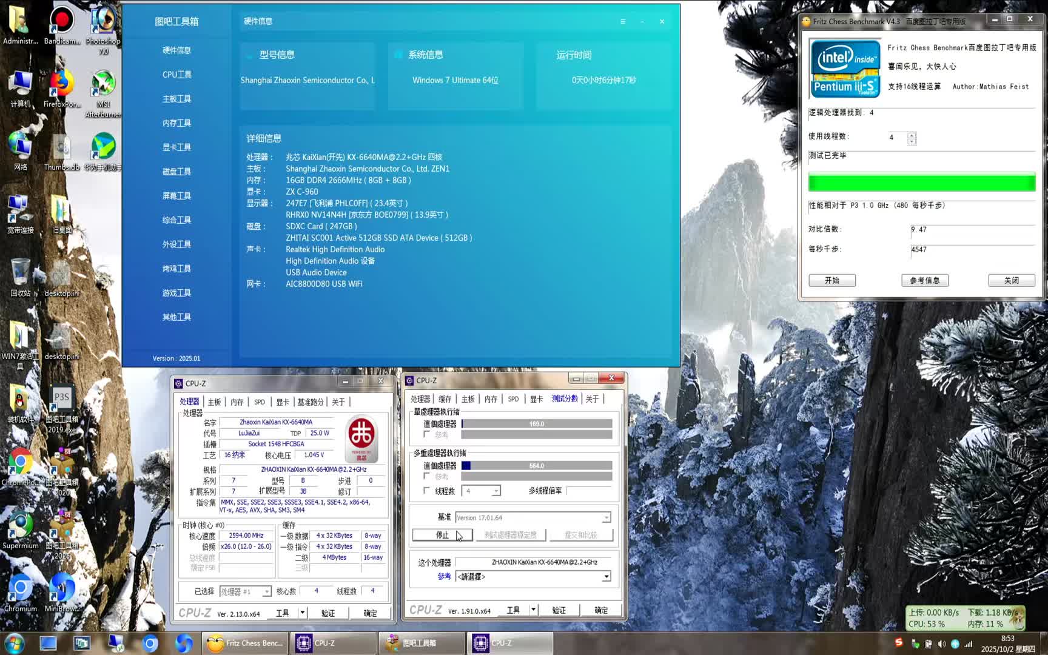Click 停止 to stop the CPU-Z benchmark
The width and height of the screenshot is (1048, 655).
[x=442, y=534]
